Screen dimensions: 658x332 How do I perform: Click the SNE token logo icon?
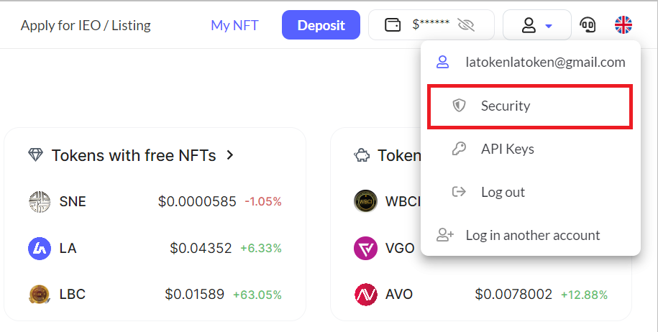pyautogui.click(x=40, y=202)
